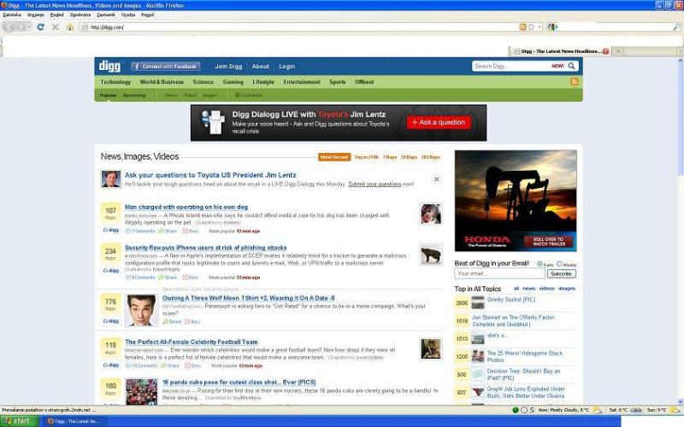Open the Customize options in the sub-navigation
684x427 pixels.
coord(249,96)
